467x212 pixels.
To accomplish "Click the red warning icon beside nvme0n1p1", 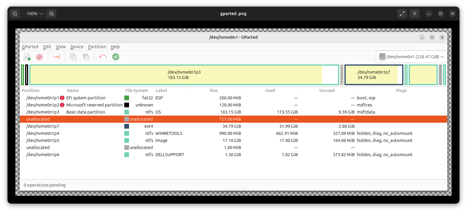I will [x=62, y=98].
